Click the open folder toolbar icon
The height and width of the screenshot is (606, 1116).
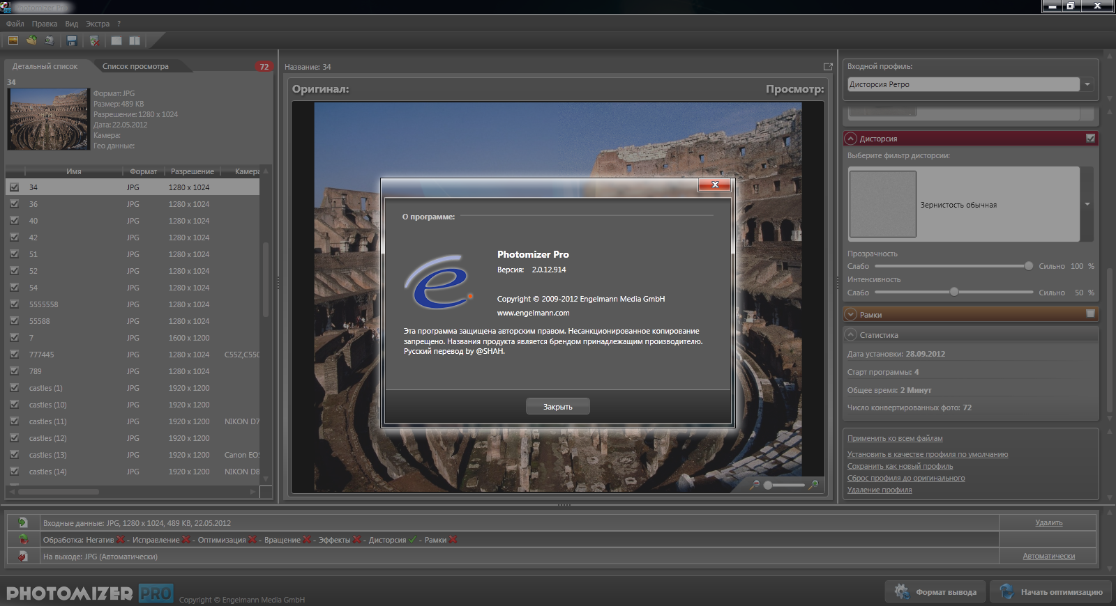(x=31, y=40)
